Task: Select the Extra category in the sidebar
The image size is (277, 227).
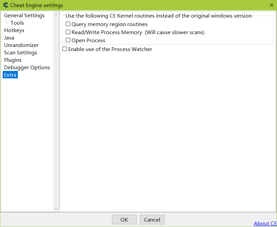Action: tap(10, 75)
